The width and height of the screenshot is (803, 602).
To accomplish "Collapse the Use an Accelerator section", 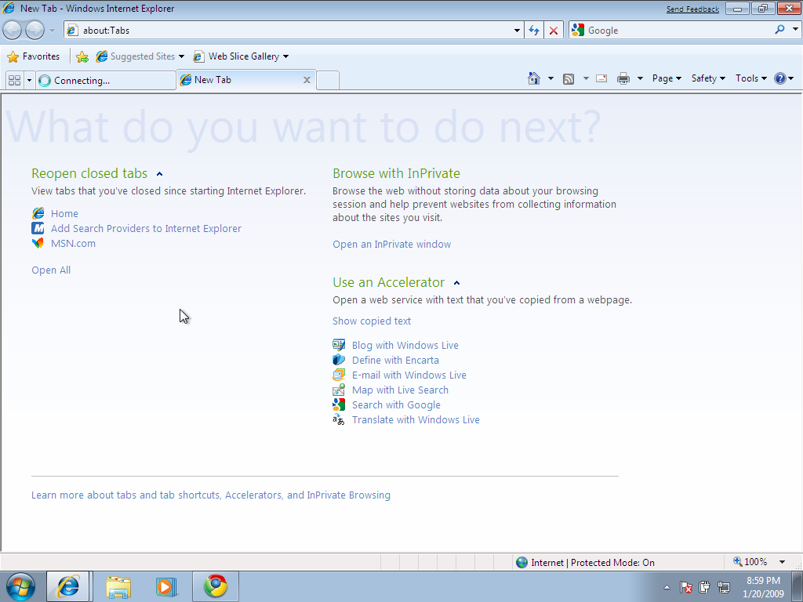I will 457,282.
